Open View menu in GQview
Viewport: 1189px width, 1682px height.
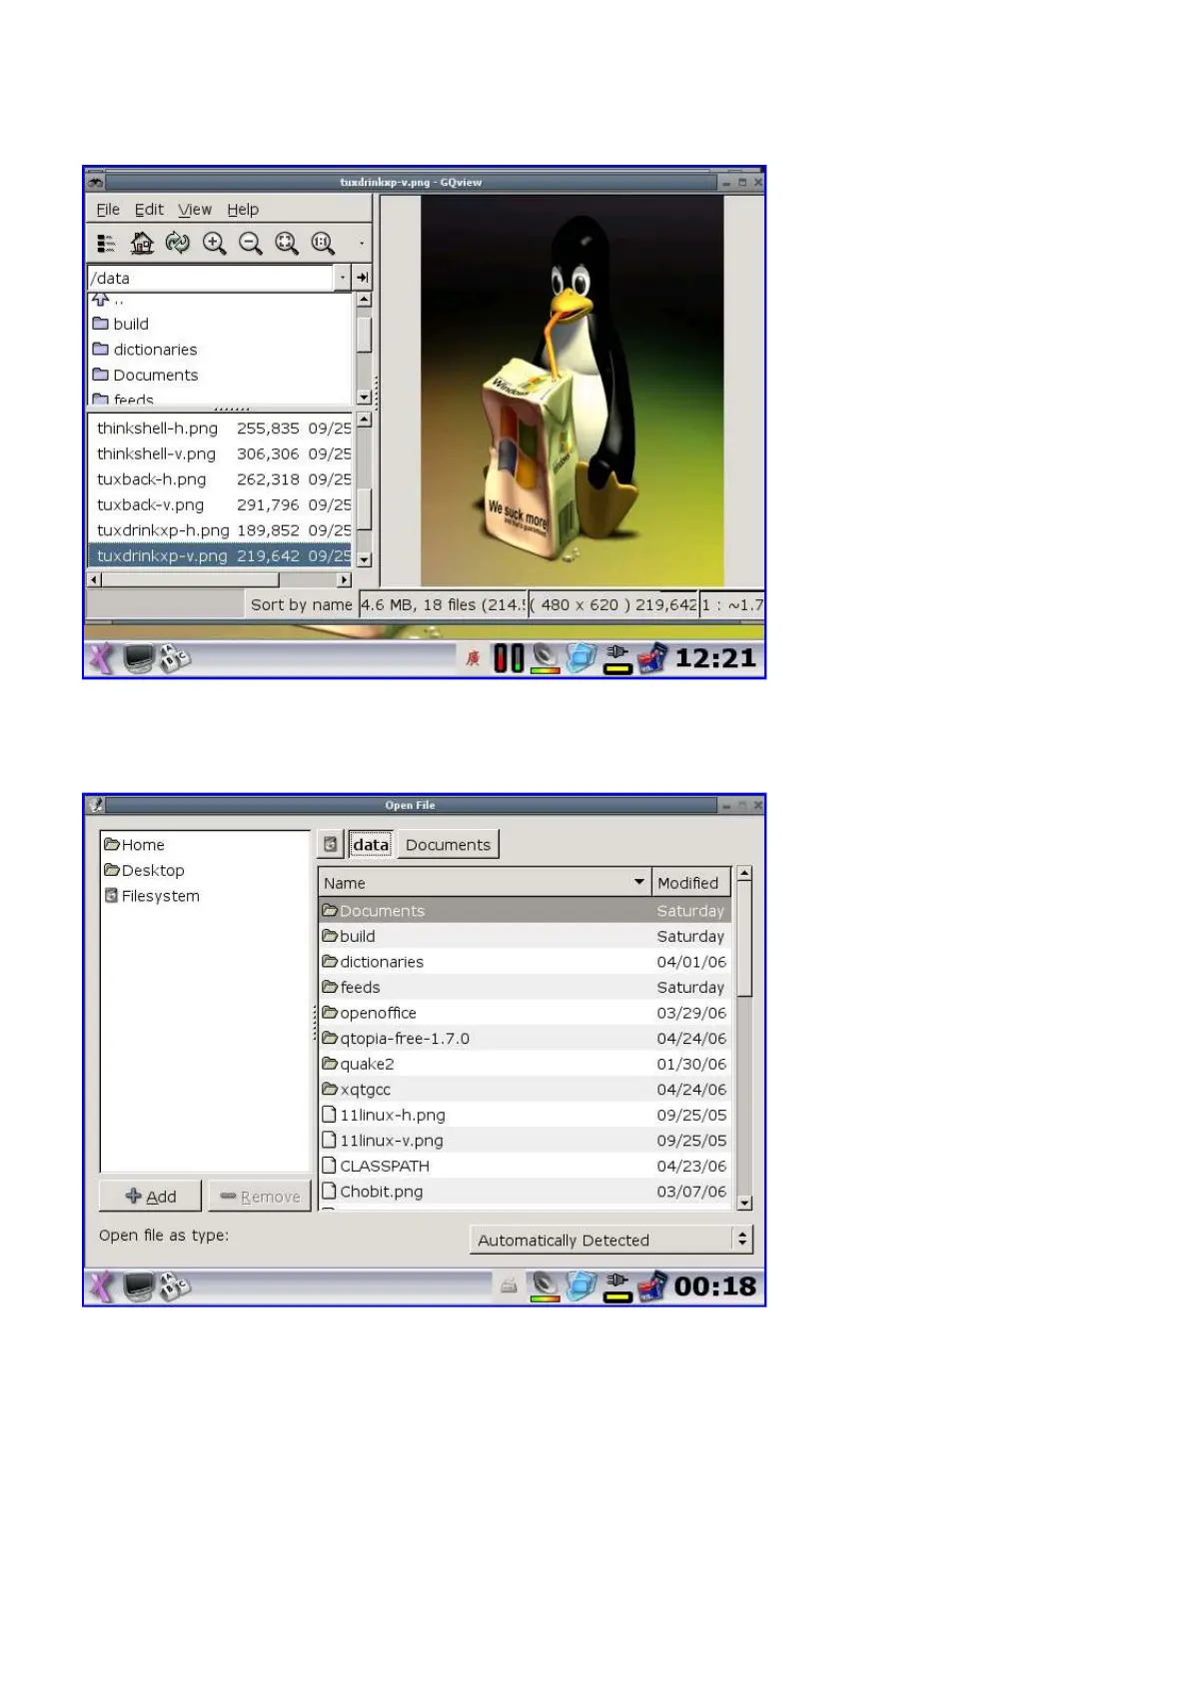(195, 209)
